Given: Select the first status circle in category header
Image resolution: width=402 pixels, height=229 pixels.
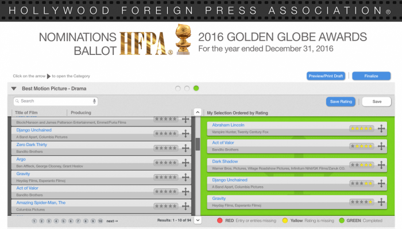Looking at the screenshot, I should 177,88.
